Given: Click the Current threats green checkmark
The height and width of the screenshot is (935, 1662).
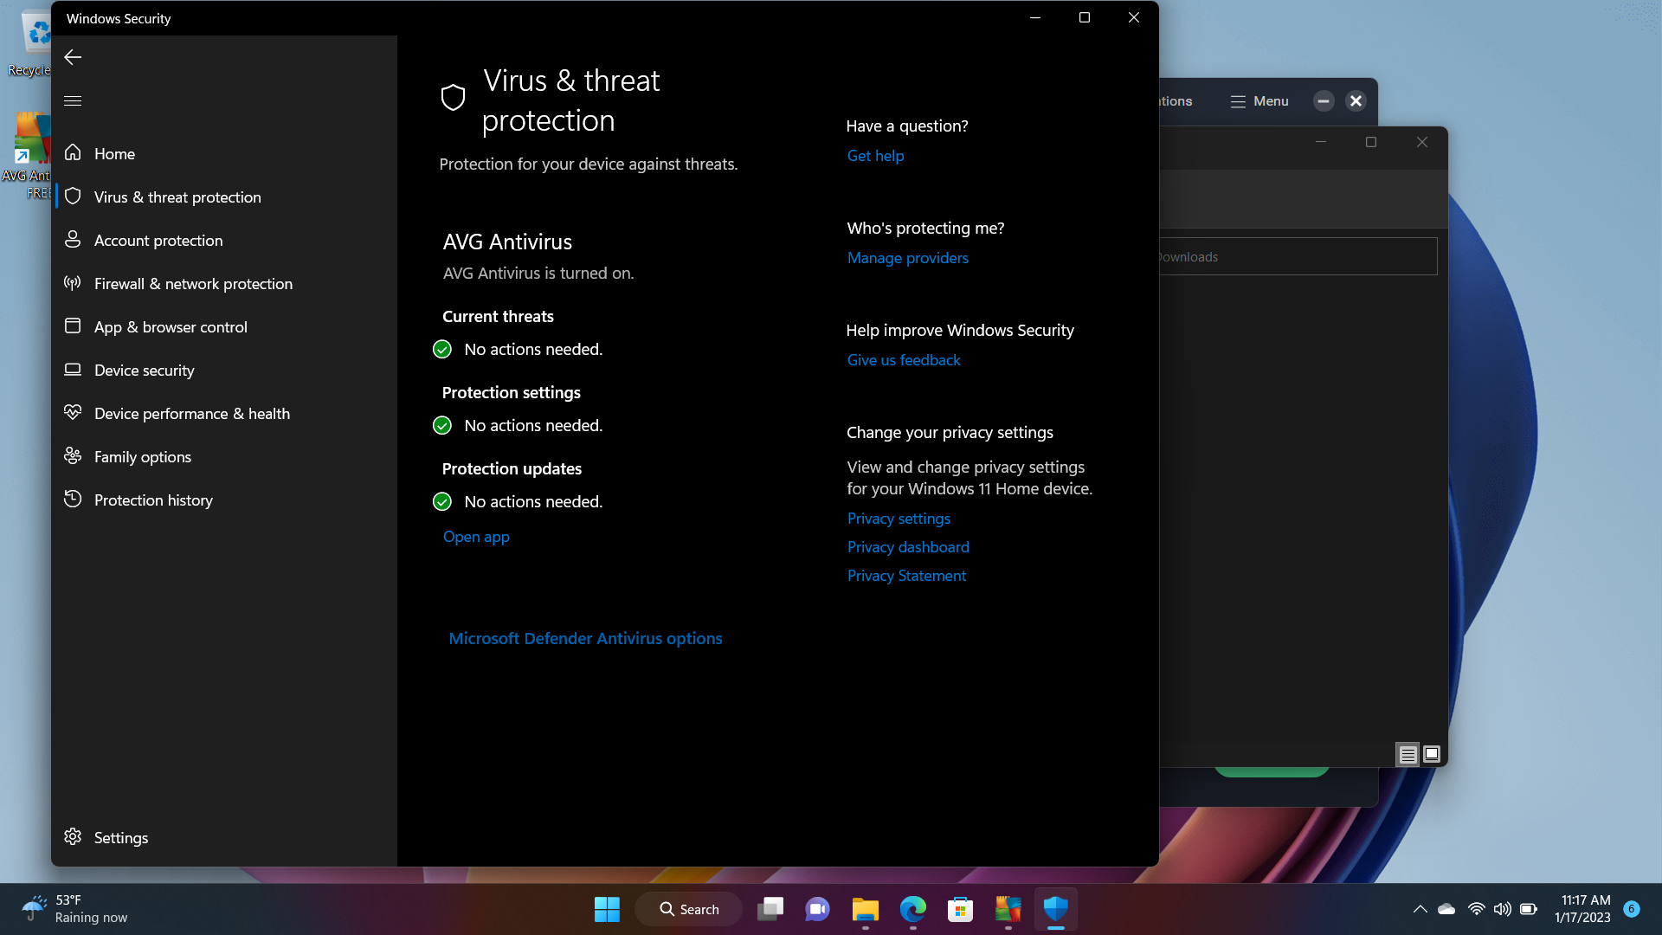Looking at the screenshot, I should click(443, 348).
